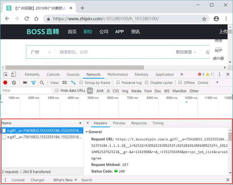This screenshot has width=233, height=185.
Task: Switch to large request rows view
Action: pyautogui.click(x=64, y=82)
